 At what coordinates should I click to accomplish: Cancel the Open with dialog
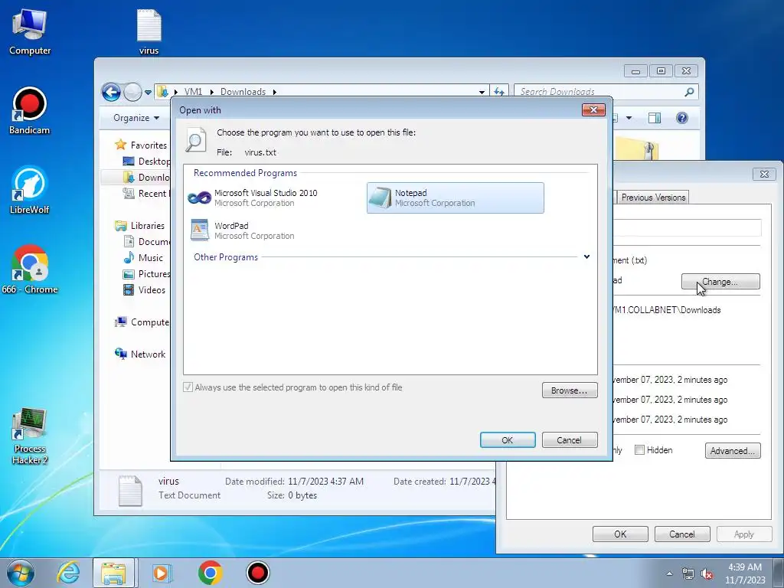pyautogui.click(x=570, y=440)
